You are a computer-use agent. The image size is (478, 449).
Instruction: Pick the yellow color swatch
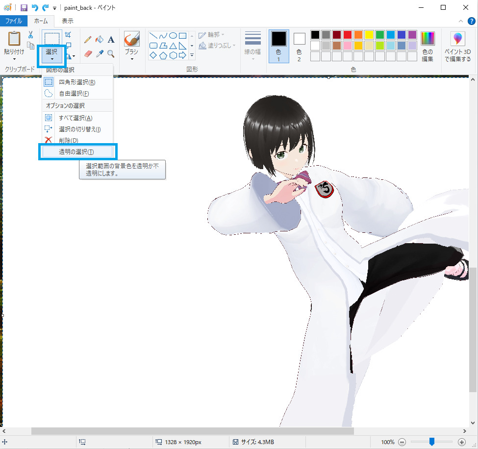click(x=369, y=35)
